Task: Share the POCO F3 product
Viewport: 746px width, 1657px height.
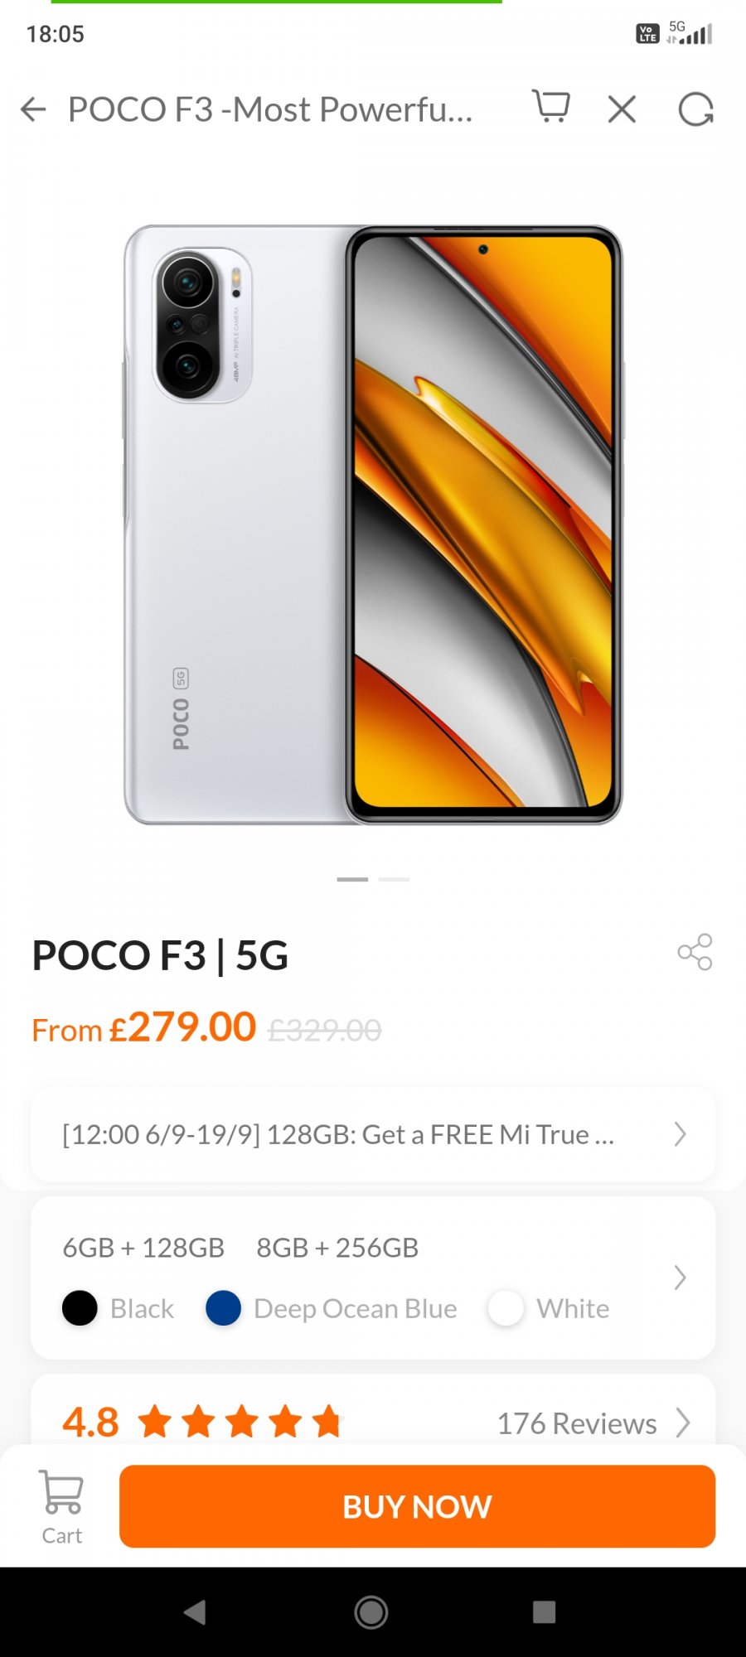Action: point(695,952)
